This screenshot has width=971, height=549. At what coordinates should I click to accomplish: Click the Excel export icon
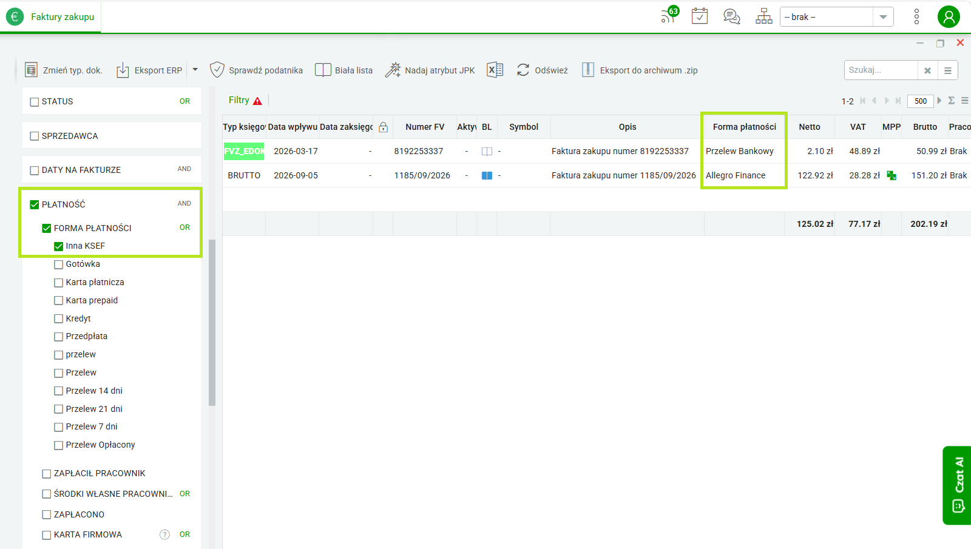(495, 70)
